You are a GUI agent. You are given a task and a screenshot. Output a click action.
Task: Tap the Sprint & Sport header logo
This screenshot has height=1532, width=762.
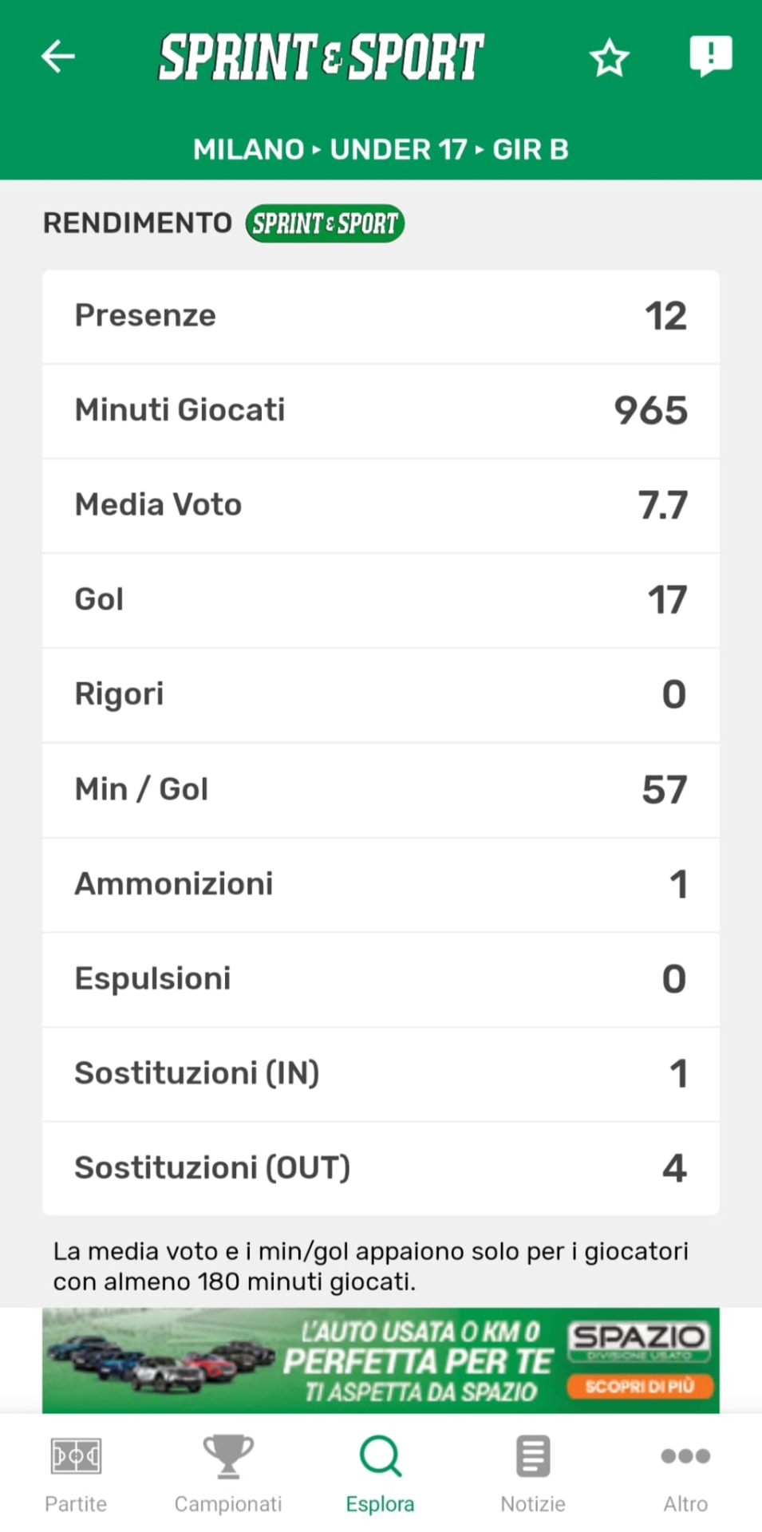[321, 57]
